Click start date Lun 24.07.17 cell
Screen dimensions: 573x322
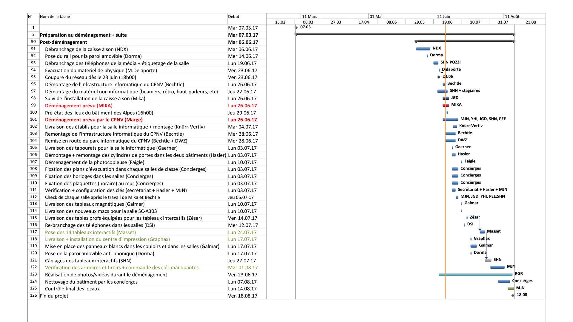[242, 232]
